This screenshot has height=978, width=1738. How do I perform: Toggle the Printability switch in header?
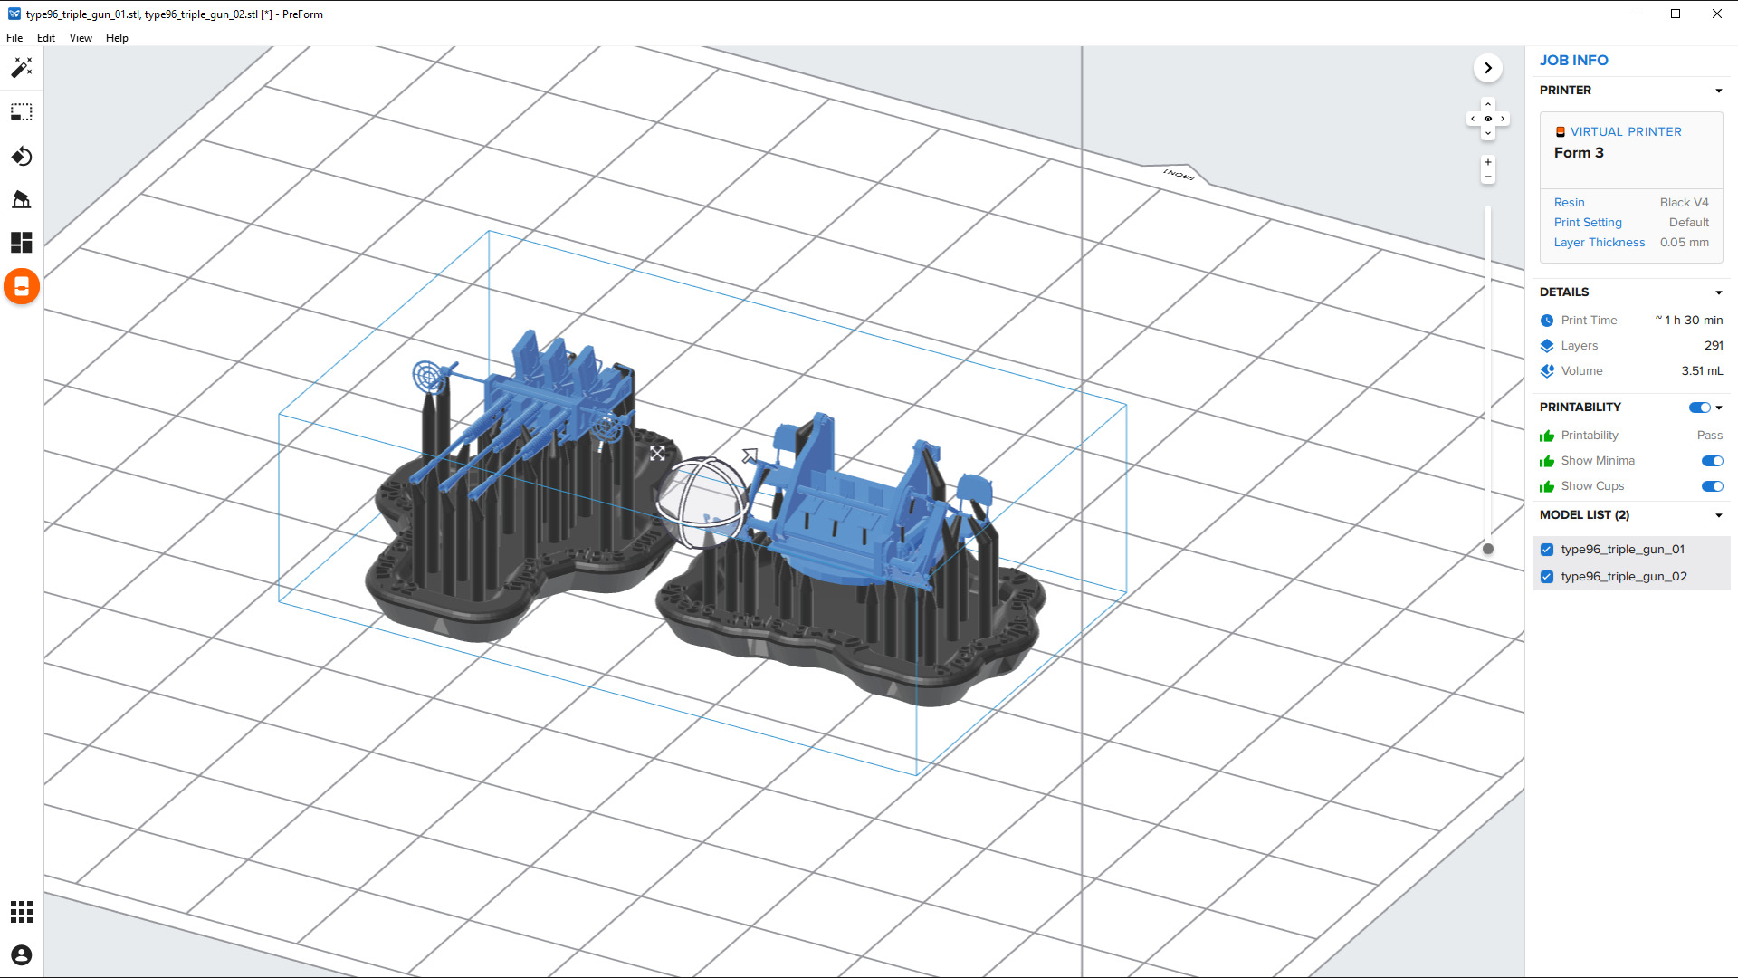point(1699,407)
